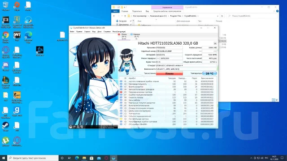Click the Explorer search box for CrystalDiskInfo

[x=252, y=16]
